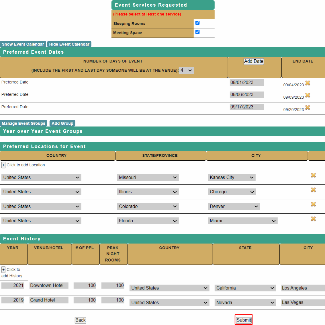Click plus icon to add Location
The height and width of the screenshot is (325, 325).
click(3, 165)
